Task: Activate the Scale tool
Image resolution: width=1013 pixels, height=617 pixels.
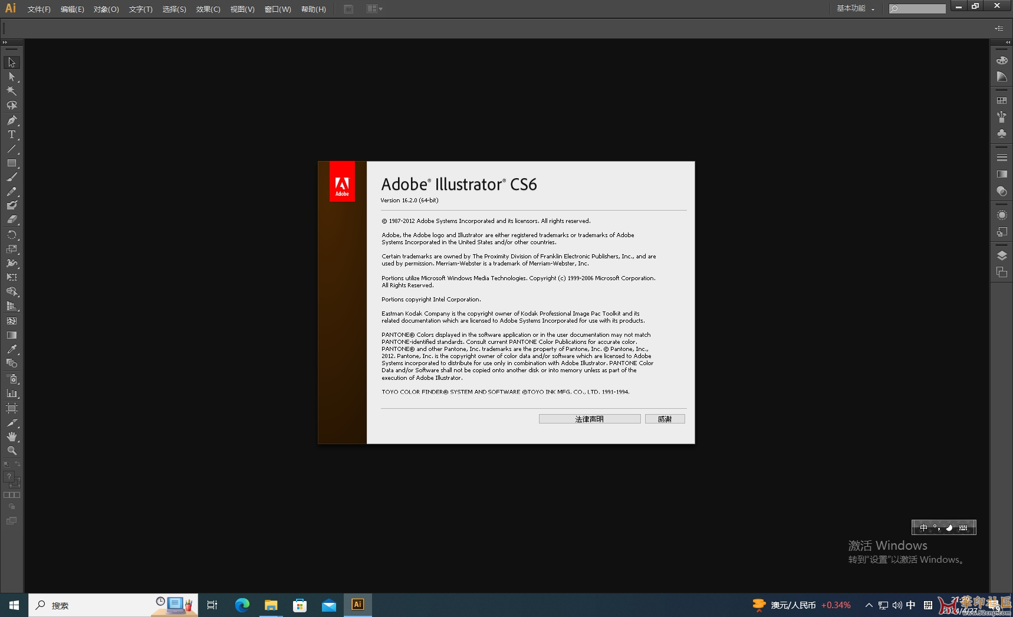Action: 12,249
